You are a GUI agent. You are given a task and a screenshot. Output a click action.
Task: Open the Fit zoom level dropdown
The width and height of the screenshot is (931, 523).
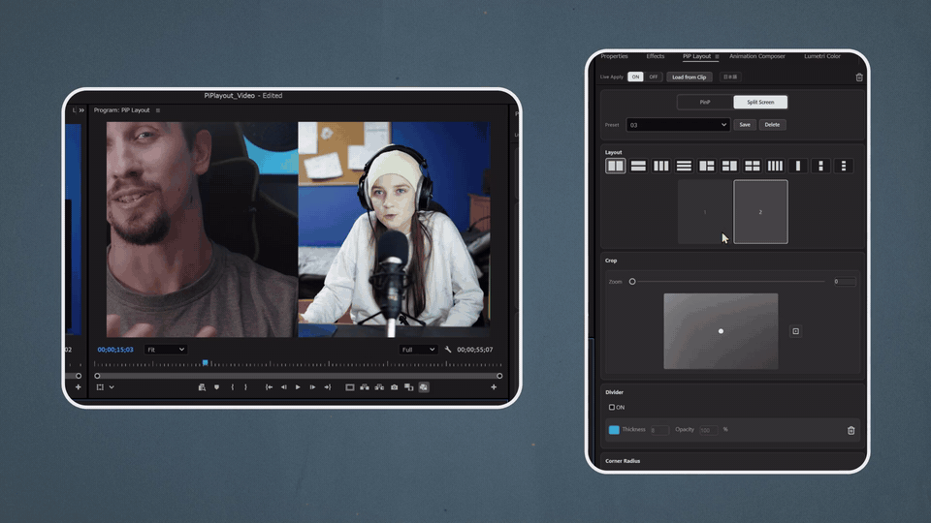(x=166, y=350)
